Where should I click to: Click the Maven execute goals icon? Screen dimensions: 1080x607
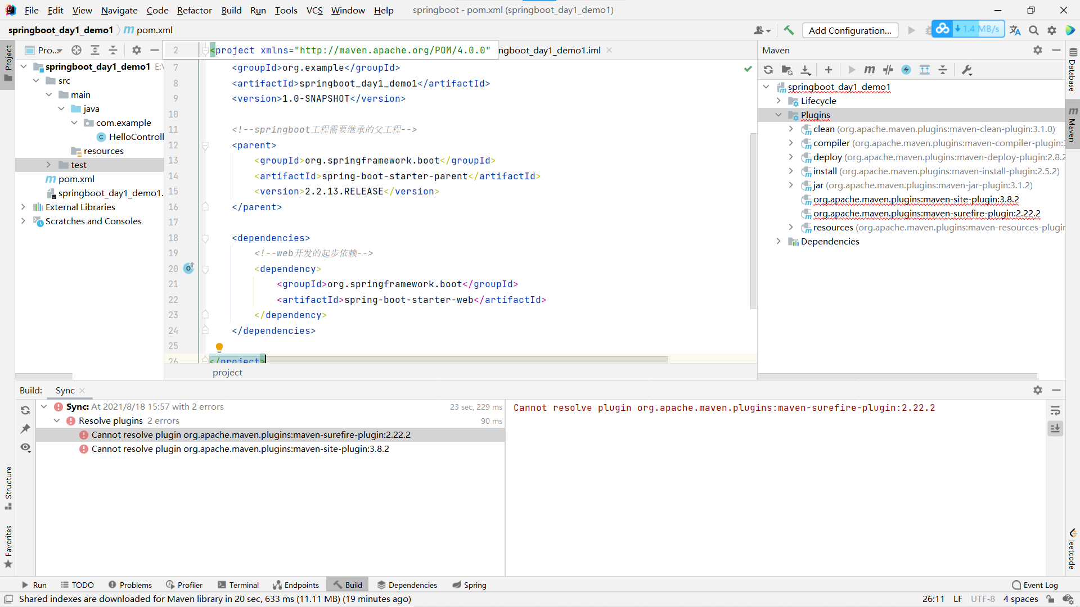[x=869, y=70]
